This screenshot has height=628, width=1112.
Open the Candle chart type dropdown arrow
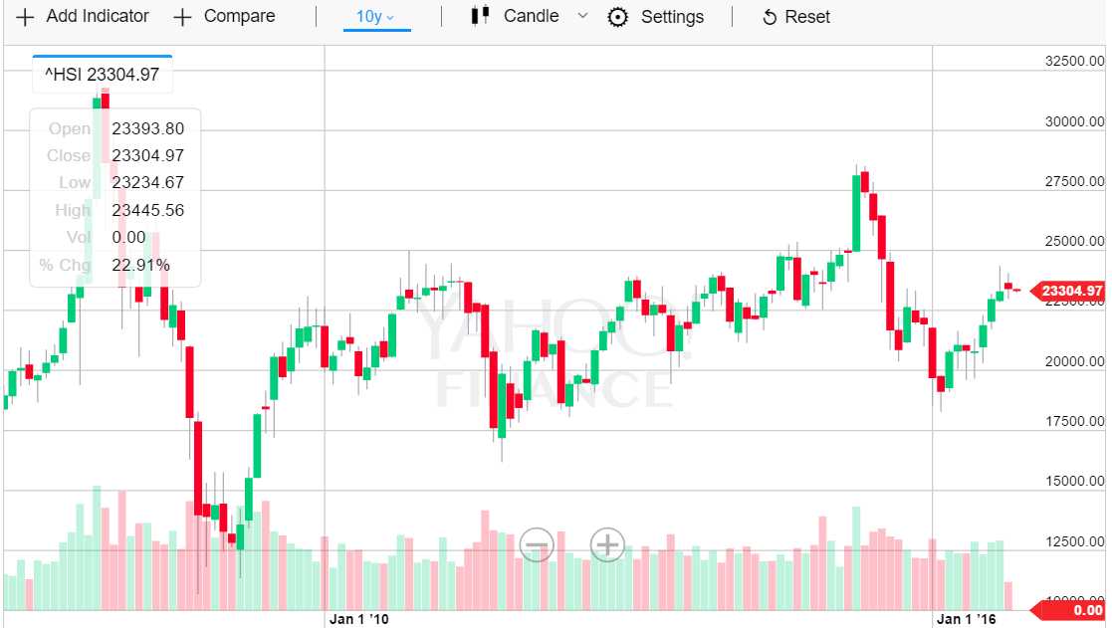[x=582, y=16]
